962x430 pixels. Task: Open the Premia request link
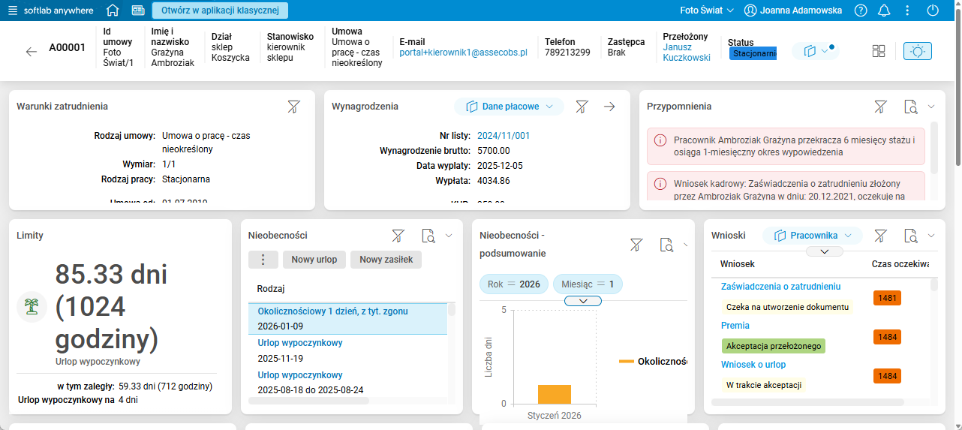(735, 326)
